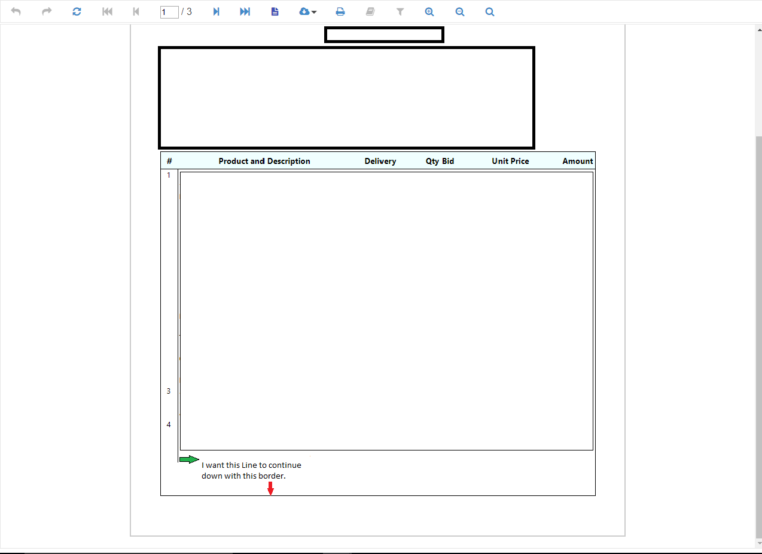Toggle full page view magnifier icon
This screenshot has height=554, width=762.
pos(490,12)
